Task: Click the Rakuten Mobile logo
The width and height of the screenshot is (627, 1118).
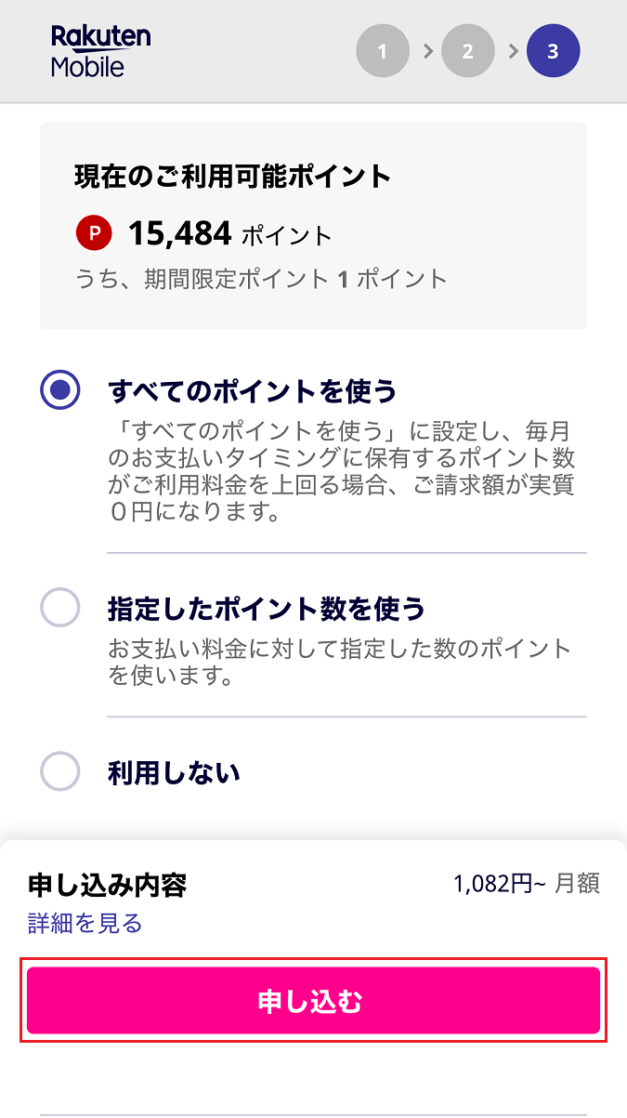Action: [100, 51]
